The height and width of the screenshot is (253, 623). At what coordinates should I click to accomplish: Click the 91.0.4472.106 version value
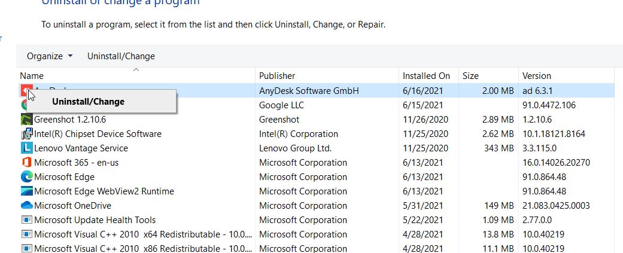click(549, 105)
